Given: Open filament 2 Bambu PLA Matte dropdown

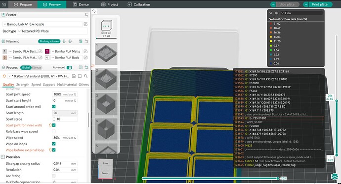Looking at the screenshot, I should (x=66, y=51).
